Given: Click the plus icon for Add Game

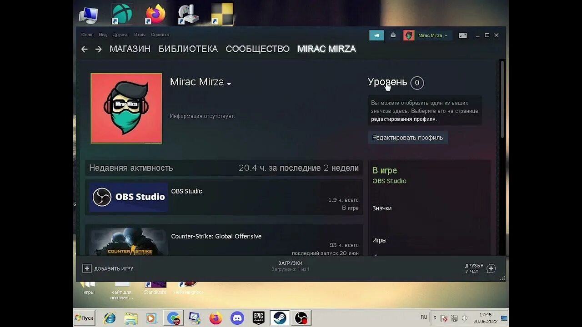Looking at the screenshot, I should pos(87,268).
